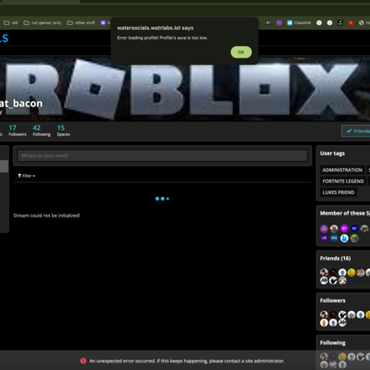Open the purple bookmark left of Classlink
The width and height of the screenshot is (370, 370).
coord(279,23)
